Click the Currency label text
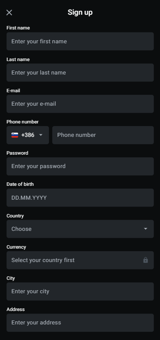The image size is (160, 340). pos(16,247)
